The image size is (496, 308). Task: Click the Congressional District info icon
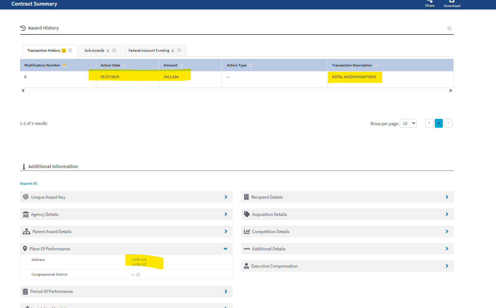coord(138,275)
